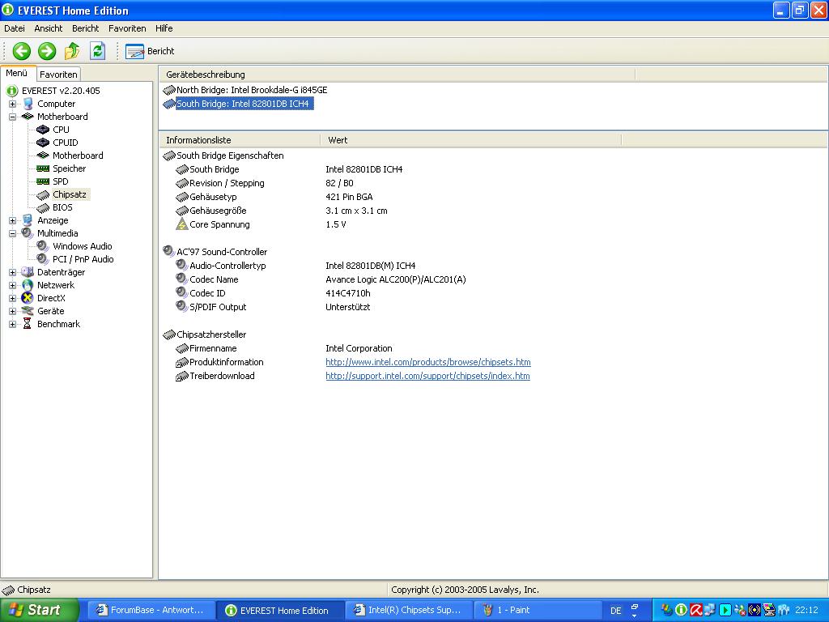
Task: Expand the Netzwerk tree node
Action: coord(12,285)
